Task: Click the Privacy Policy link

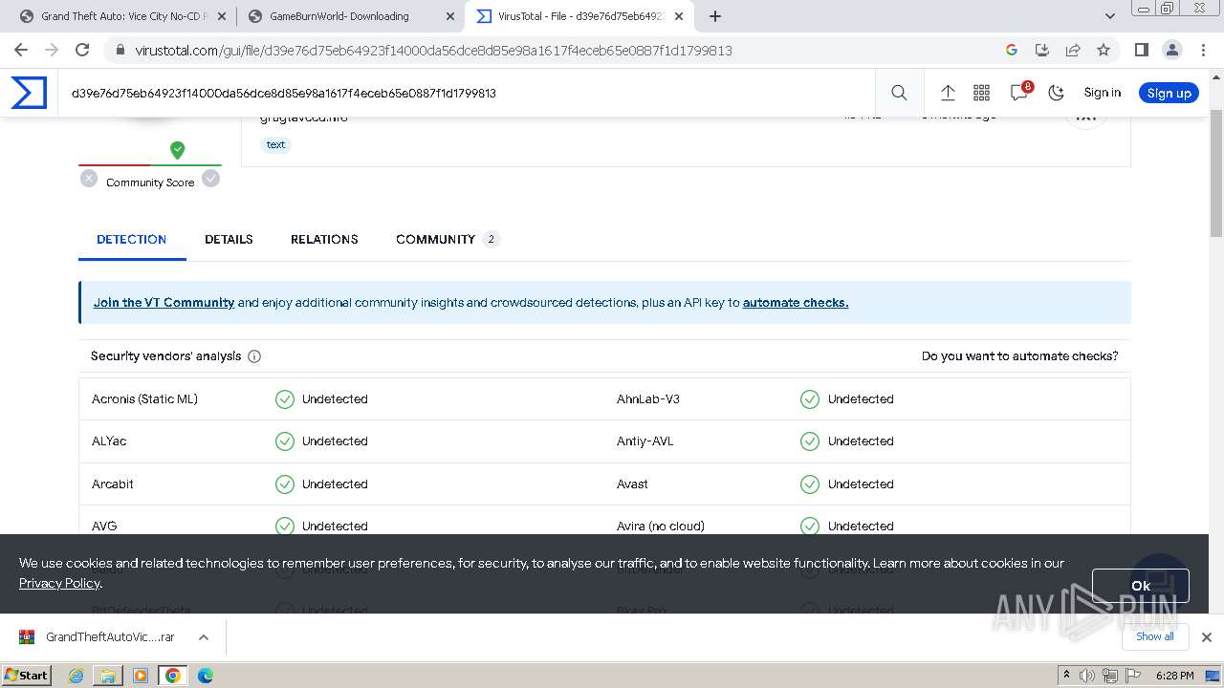Action: [x=59, y=583]
